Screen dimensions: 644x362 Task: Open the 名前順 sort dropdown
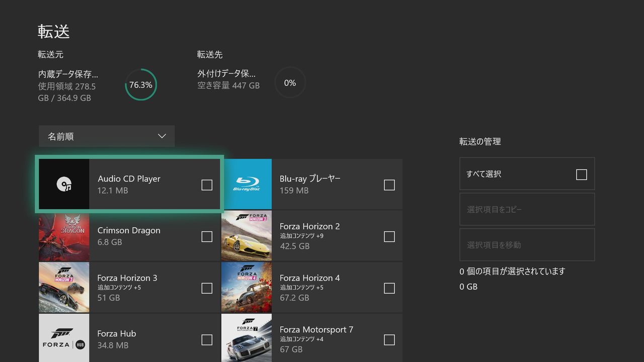pyautogui.click(x=107, y=136)
